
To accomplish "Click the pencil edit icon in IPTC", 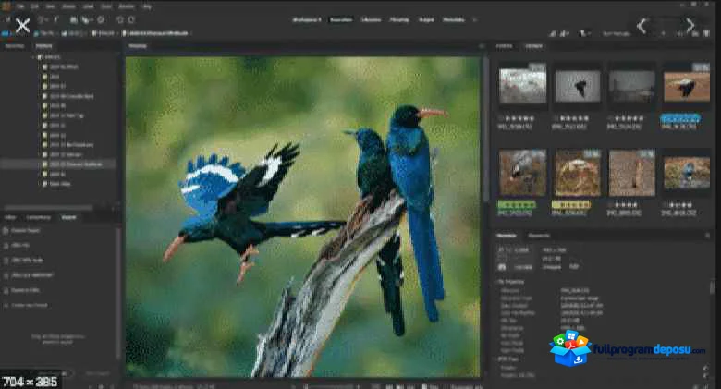I will pyautogui.click(x=706, y=368).
